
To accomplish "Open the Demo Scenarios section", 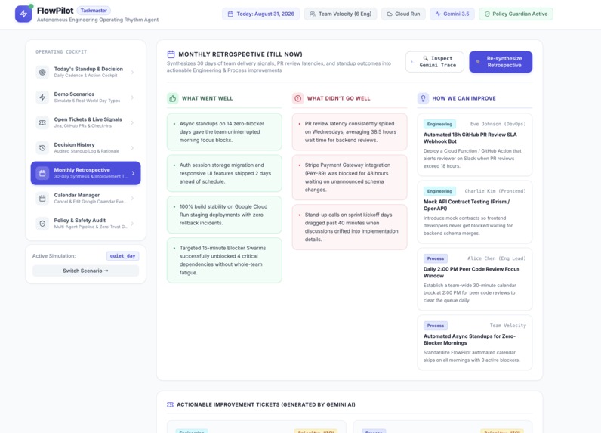I will pos(85,97).
